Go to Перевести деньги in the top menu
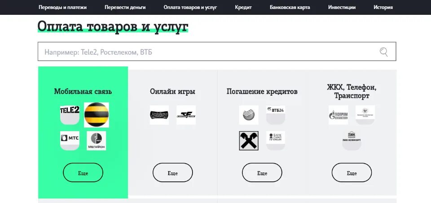This screenshot has height=203, width=431. tap(125, 8)
